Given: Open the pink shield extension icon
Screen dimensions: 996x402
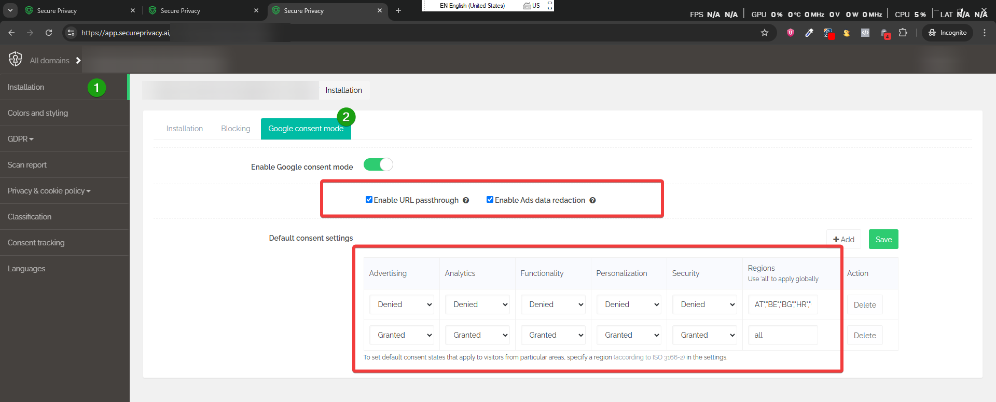Looking at the screenshot, I should pos(791,33).
